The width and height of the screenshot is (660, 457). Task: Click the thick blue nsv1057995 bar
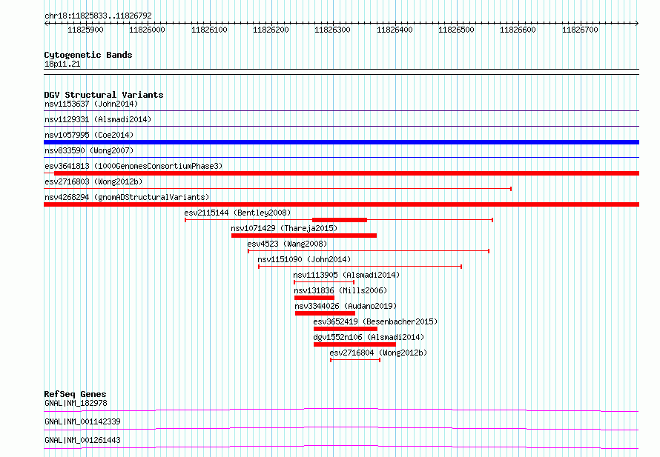point(341,142)
